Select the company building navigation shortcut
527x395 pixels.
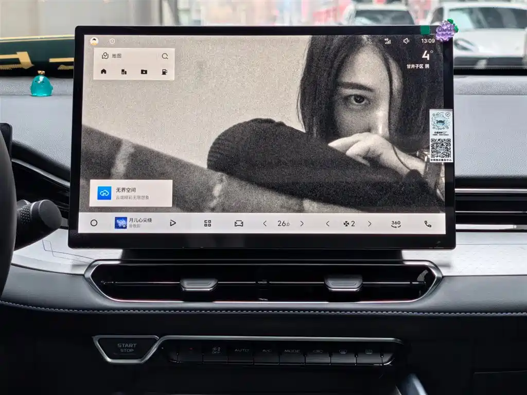(124, 71)
